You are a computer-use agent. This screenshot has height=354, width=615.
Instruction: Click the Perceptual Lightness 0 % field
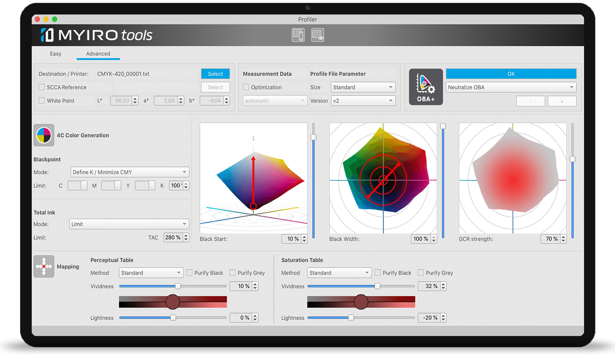pyautogui.click(x=241, y=318)
